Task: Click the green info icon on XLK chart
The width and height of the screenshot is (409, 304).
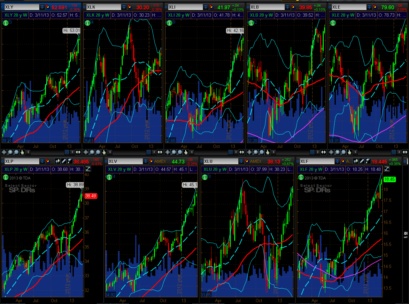Action: 87,23
